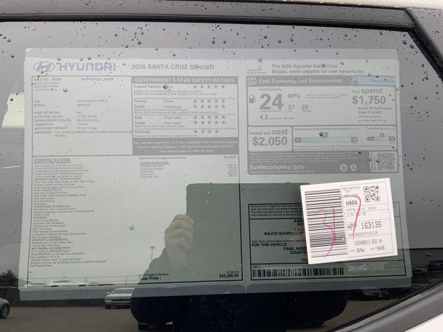Click the 'STANDARD FEATURES:' heading
The width and height of the screenshot is (443, 332).
[x=53, y=160]
